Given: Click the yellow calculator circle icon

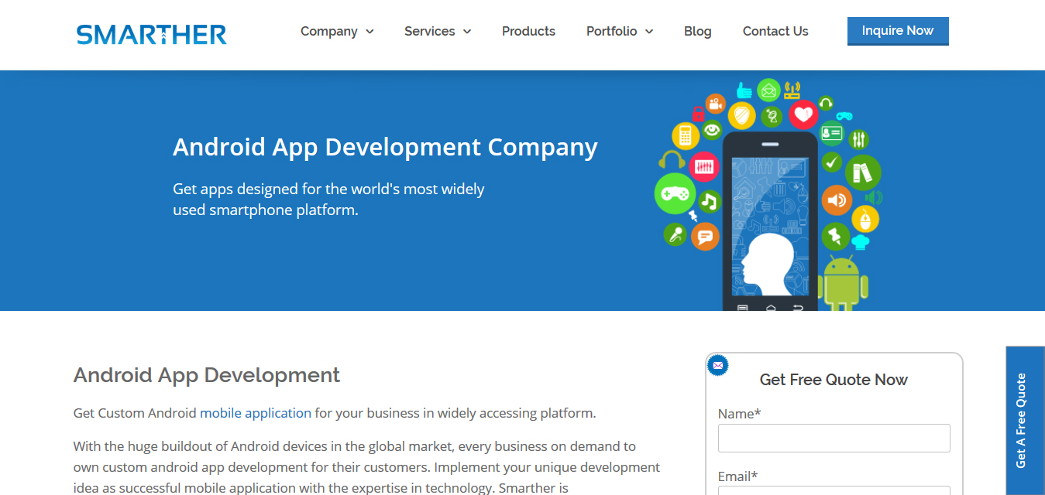Looking at the screenshot, I should [686, 136].
